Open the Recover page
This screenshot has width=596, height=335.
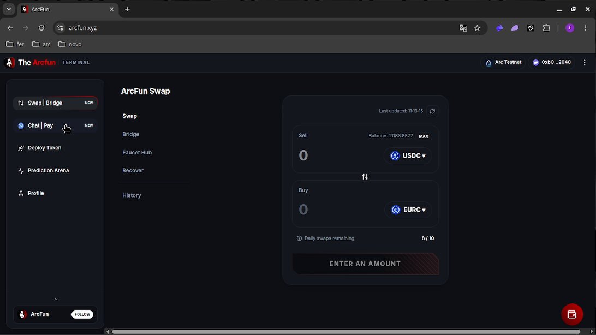point(133,171)
